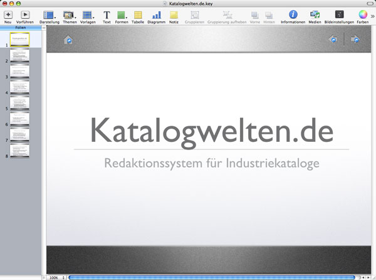Select slide 3 thumbnail

click(19, 71)
